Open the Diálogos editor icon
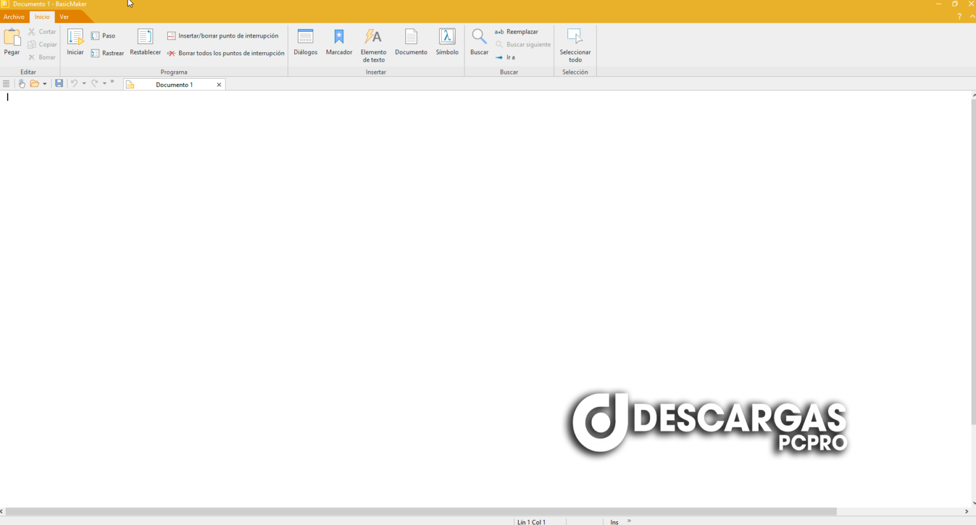Viewport: 976px width, 525px height. (306, 37)
